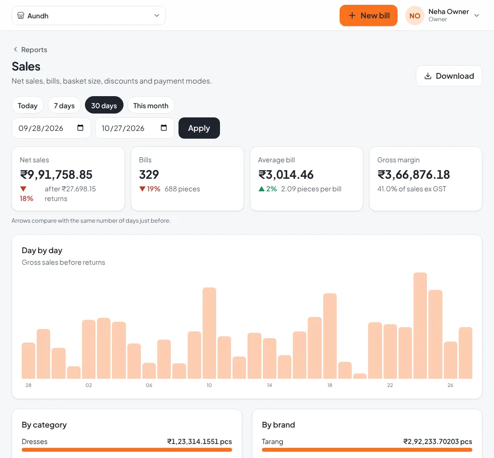Select the This month range filter
The width and height of the screenshot is (494, 458).
(151, 105)
